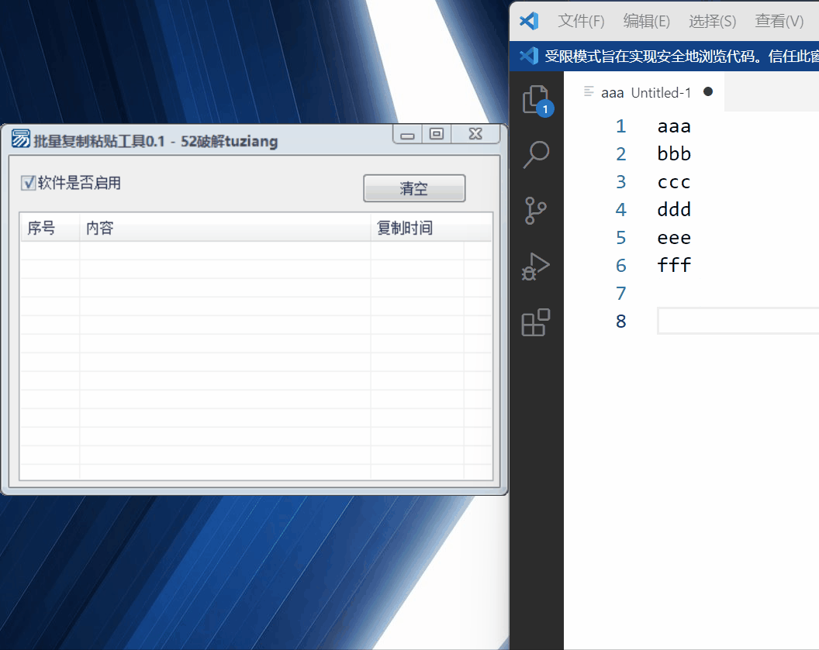Screen dimensions: 819x650
Task: Click the 清空 button
Action: click(x=414, y=188)
